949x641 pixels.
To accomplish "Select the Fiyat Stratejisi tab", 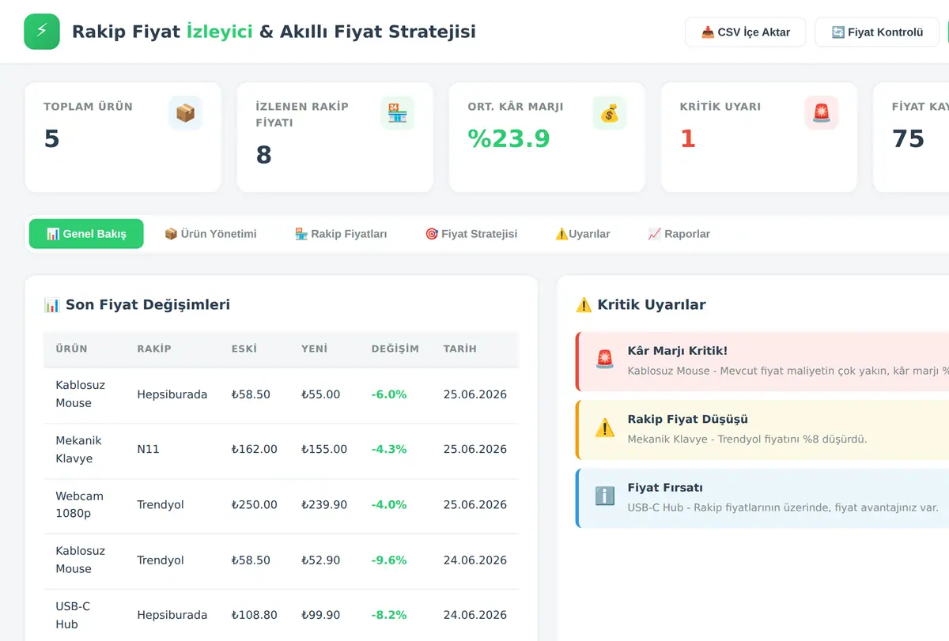I will 471,234.
